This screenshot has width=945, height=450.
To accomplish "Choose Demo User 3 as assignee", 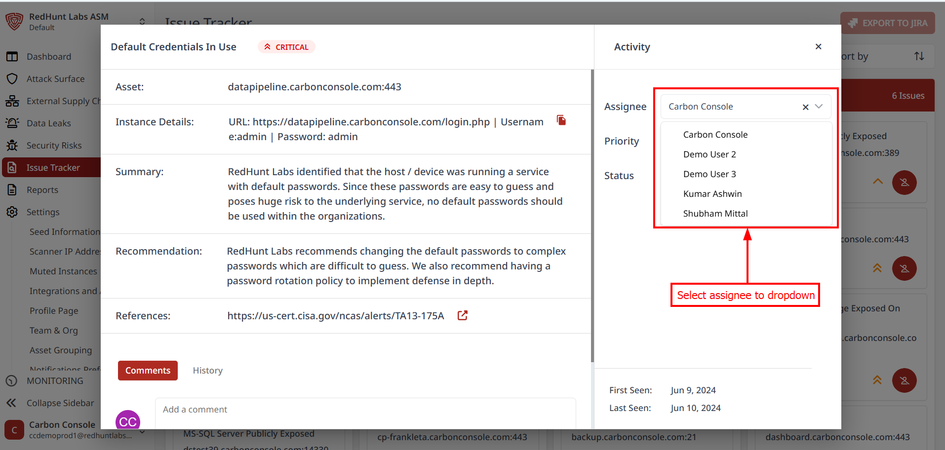I will pyautogui.click(x=709, y=174).
